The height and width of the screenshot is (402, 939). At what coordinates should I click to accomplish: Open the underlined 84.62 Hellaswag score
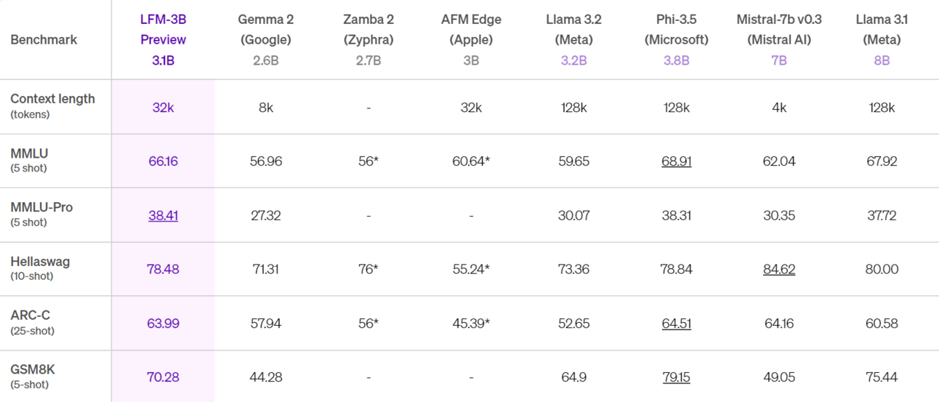[x=778, y=269]
